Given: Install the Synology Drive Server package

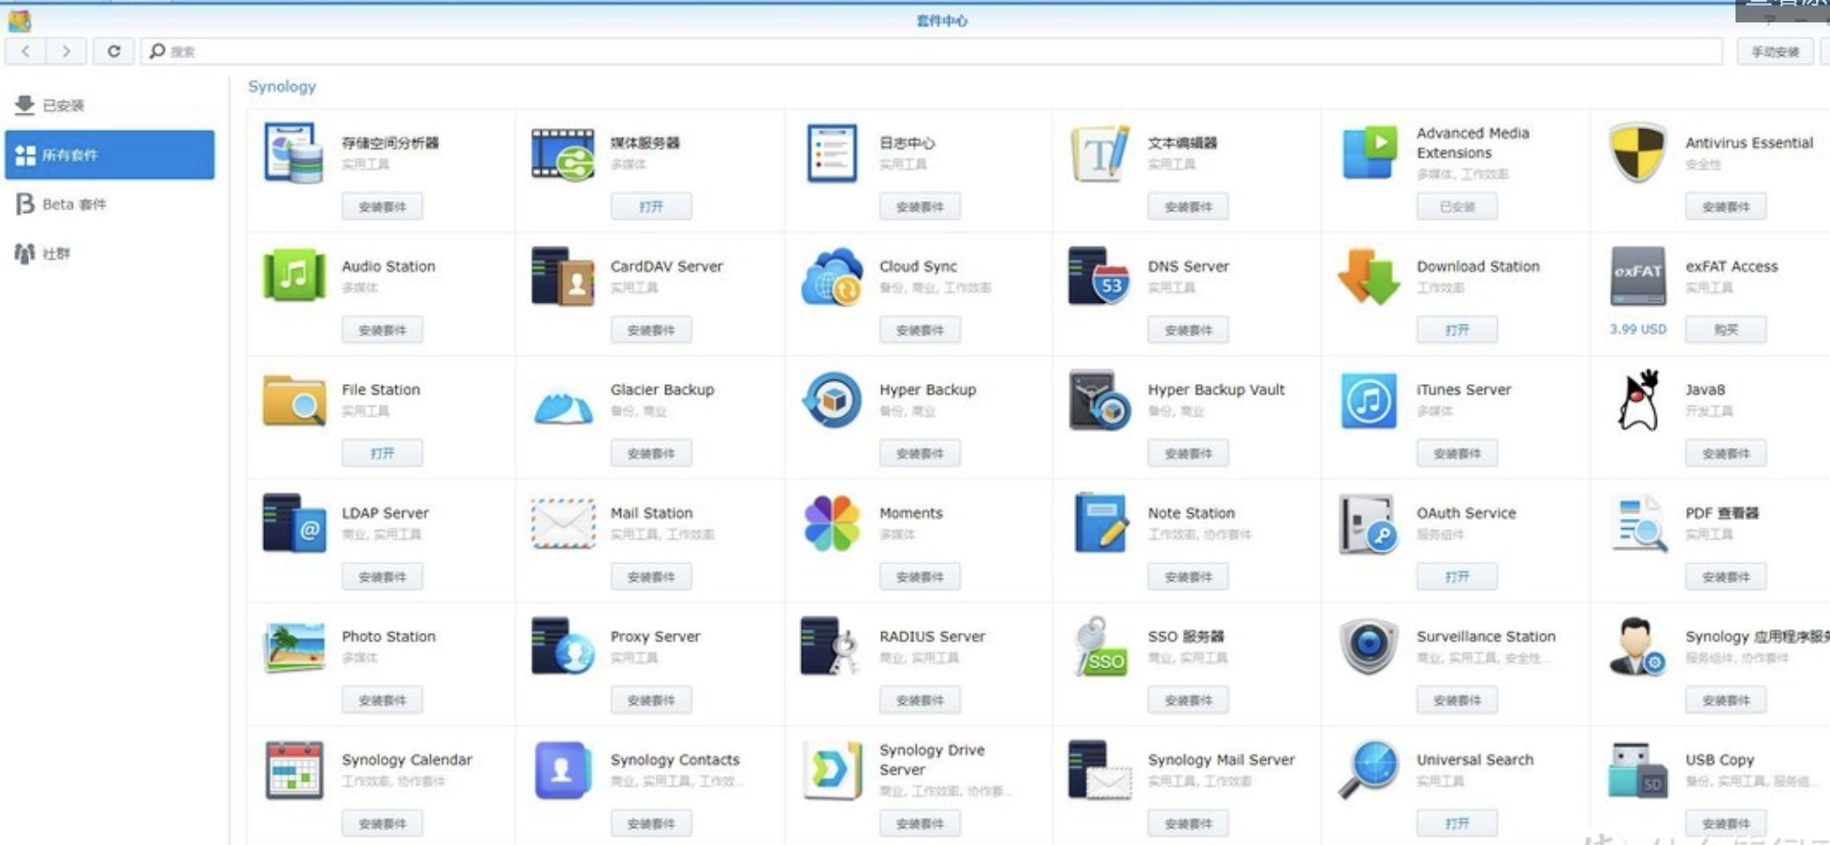Looking at the screenshot, I should tap(920, 824).
